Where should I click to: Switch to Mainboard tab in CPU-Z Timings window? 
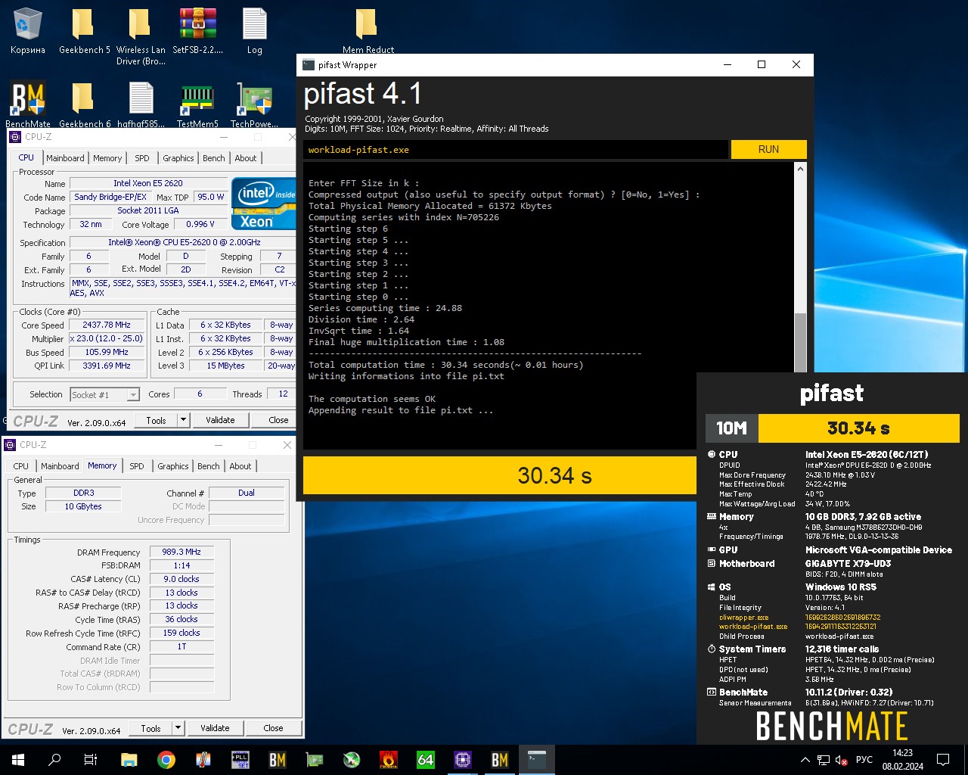tap(60, 466)
